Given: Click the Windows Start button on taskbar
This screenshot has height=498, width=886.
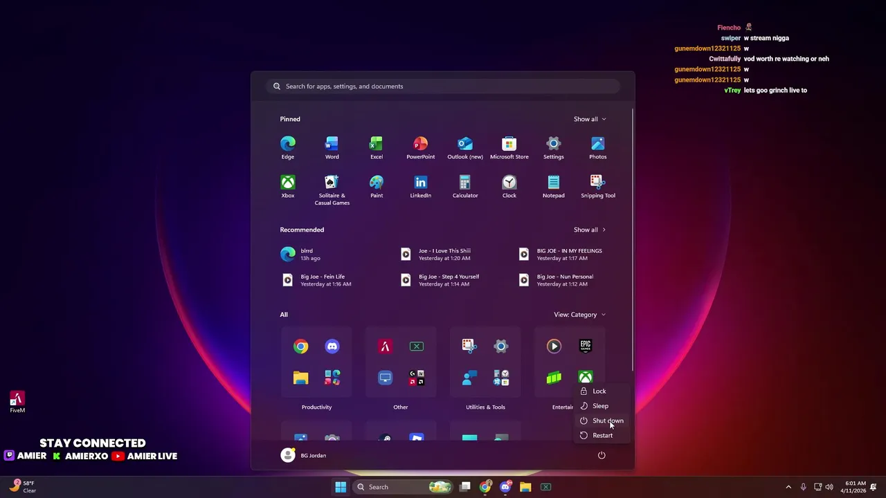Looking at the screenshot, I should [x=341, y=487].
